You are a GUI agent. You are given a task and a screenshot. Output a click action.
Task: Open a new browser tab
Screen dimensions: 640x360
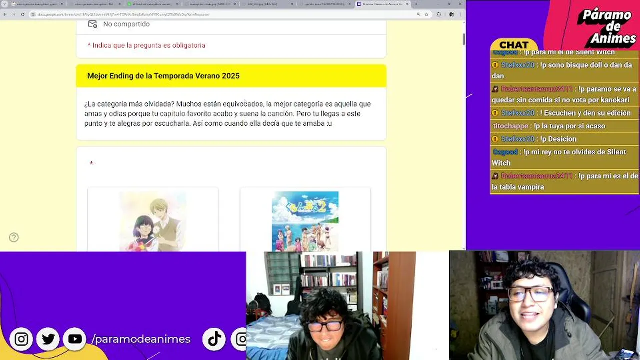point(416,4)
